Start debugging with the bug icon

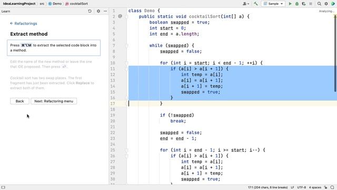click(297, 4)
